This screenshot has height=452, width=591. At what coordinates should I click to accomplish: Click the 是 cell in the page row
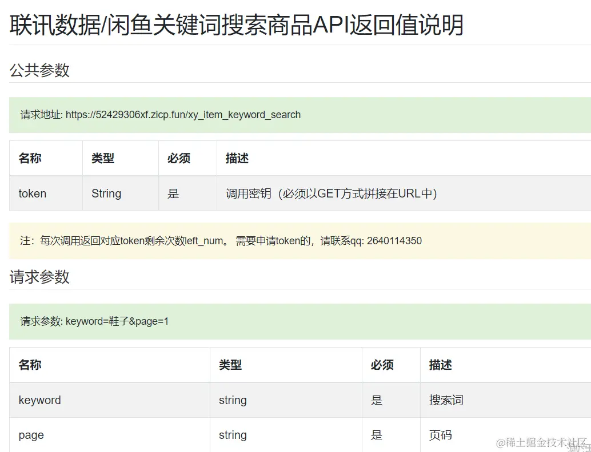coord(391,435)
